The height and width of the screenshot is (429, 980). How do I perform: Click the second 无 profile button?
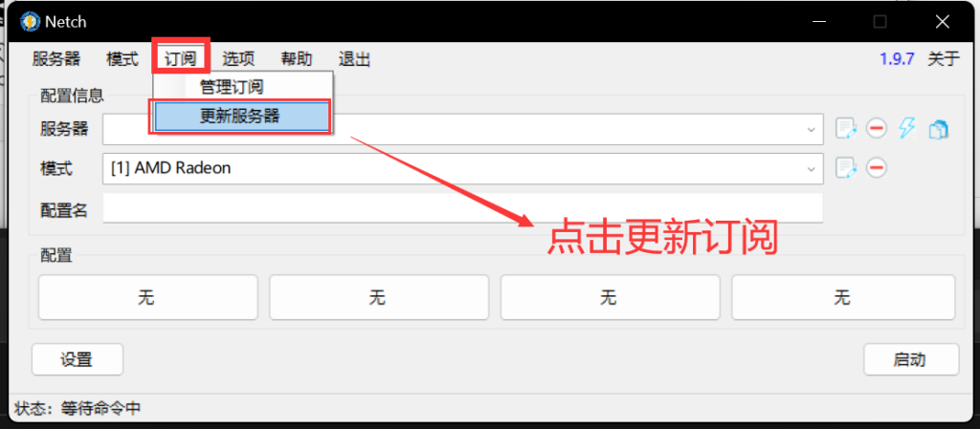379,297
